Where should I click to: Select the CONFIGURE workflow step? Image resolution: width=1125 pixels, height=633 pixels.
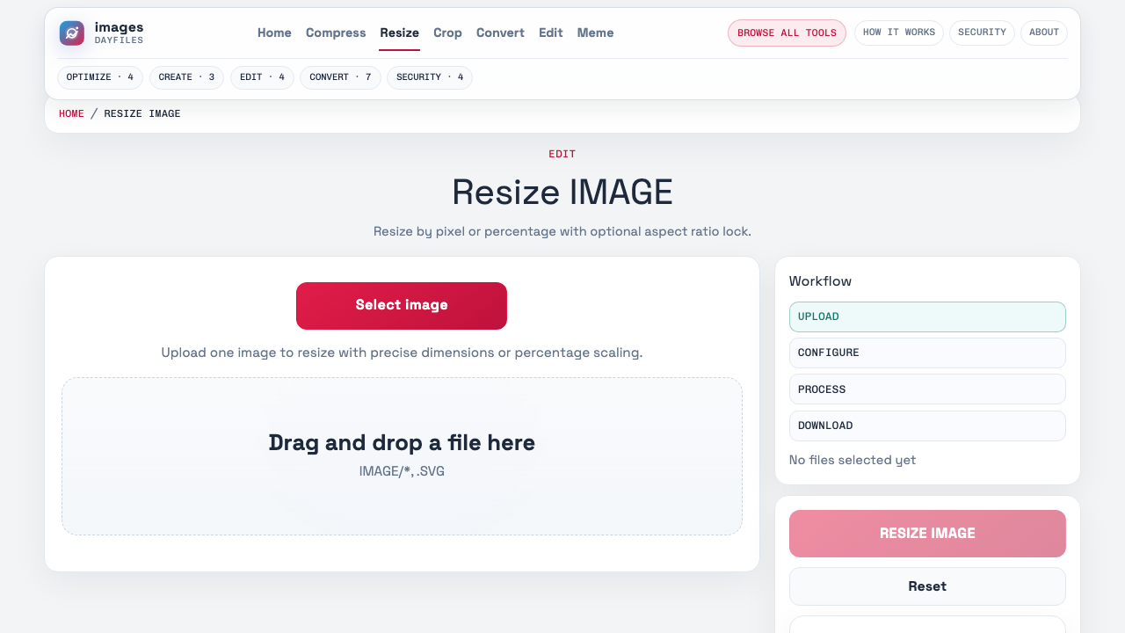point(927,353)
